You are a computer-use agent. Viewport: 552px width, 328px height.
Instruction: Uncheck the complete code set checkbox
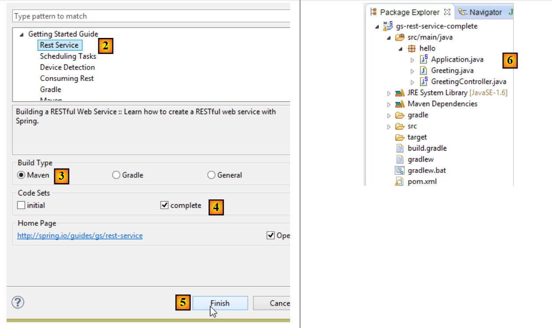tap(164, 205)
